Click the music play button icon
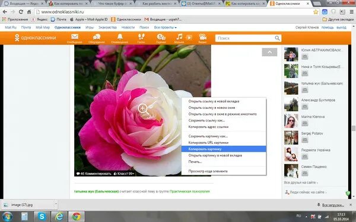This screenshot has width=356, height=222. (189, 37)
